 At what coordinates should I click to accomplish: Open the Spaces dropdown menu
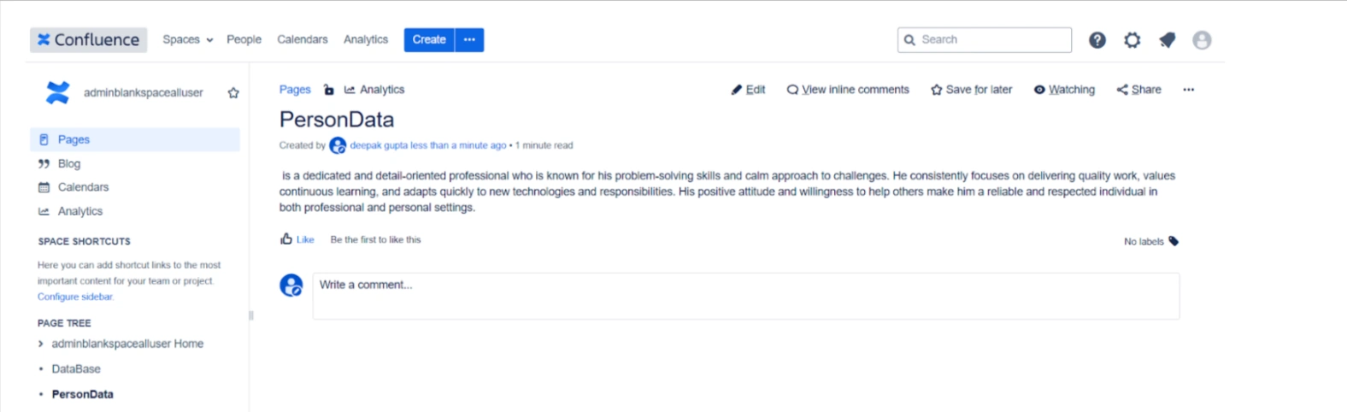188,39
